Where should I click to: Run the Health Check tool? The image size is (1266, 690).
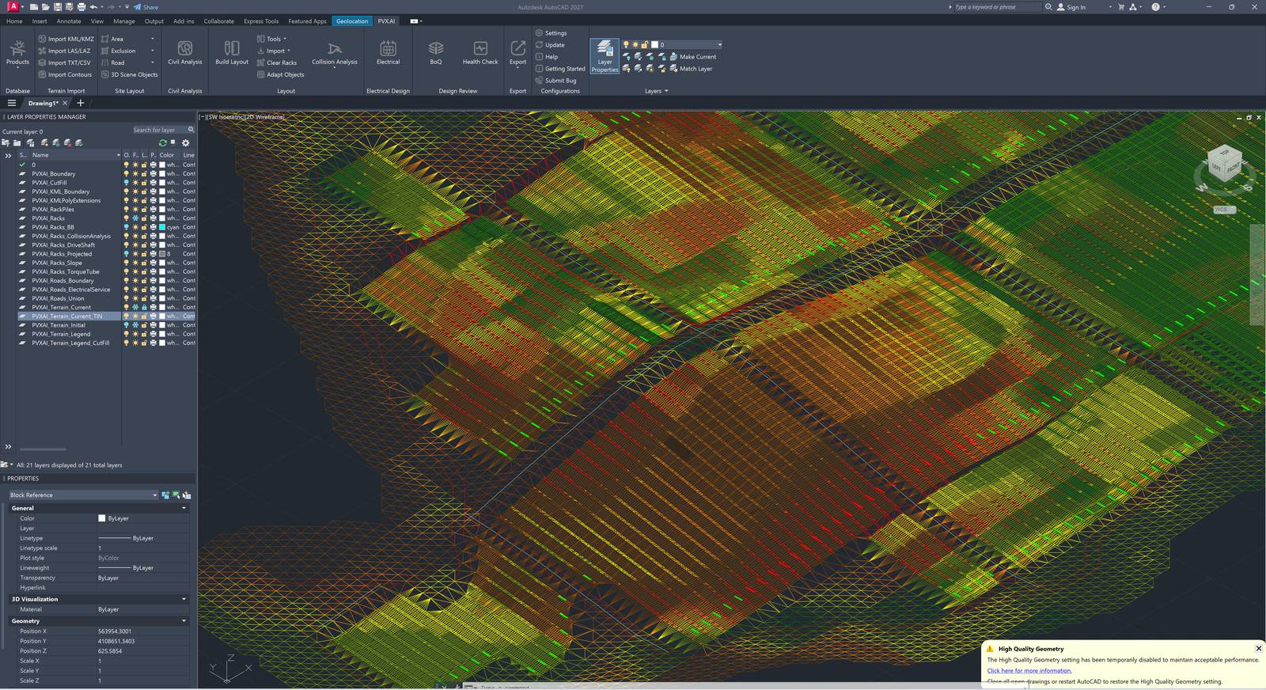pos(480,53)
